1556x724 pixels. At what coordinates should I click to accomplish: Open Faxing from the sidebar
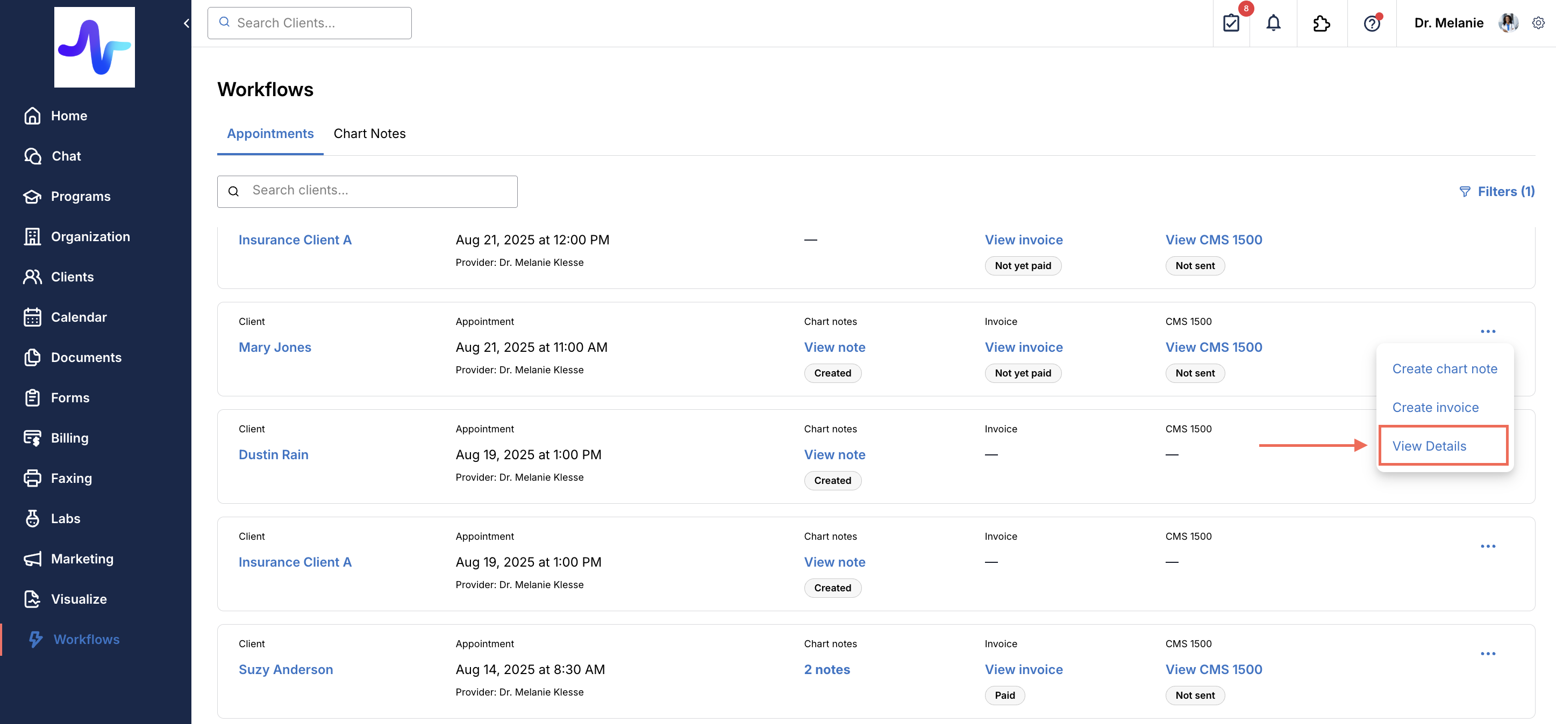click(72, 479)
